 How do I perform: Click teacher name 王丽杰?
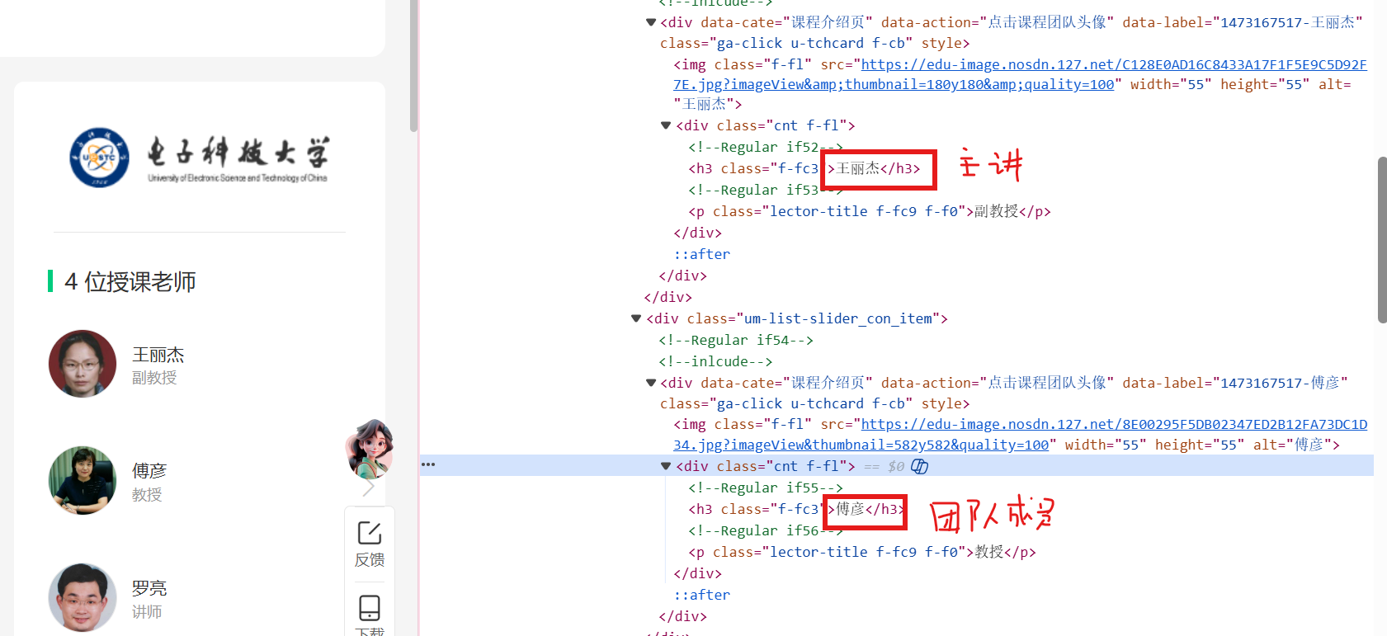pyautogui.click(x=158, y=355)
